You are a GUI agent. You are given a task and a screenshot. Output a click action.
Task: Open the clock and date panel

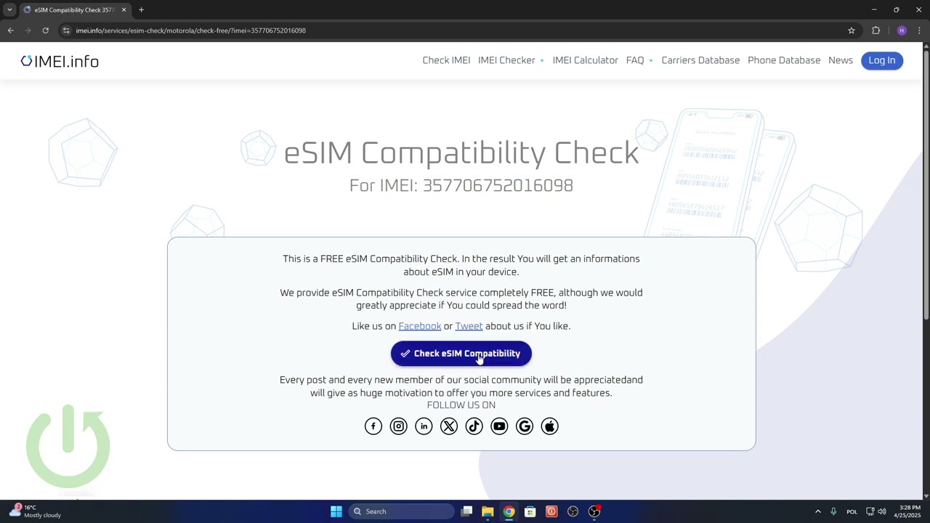click(x=907, y=511)
